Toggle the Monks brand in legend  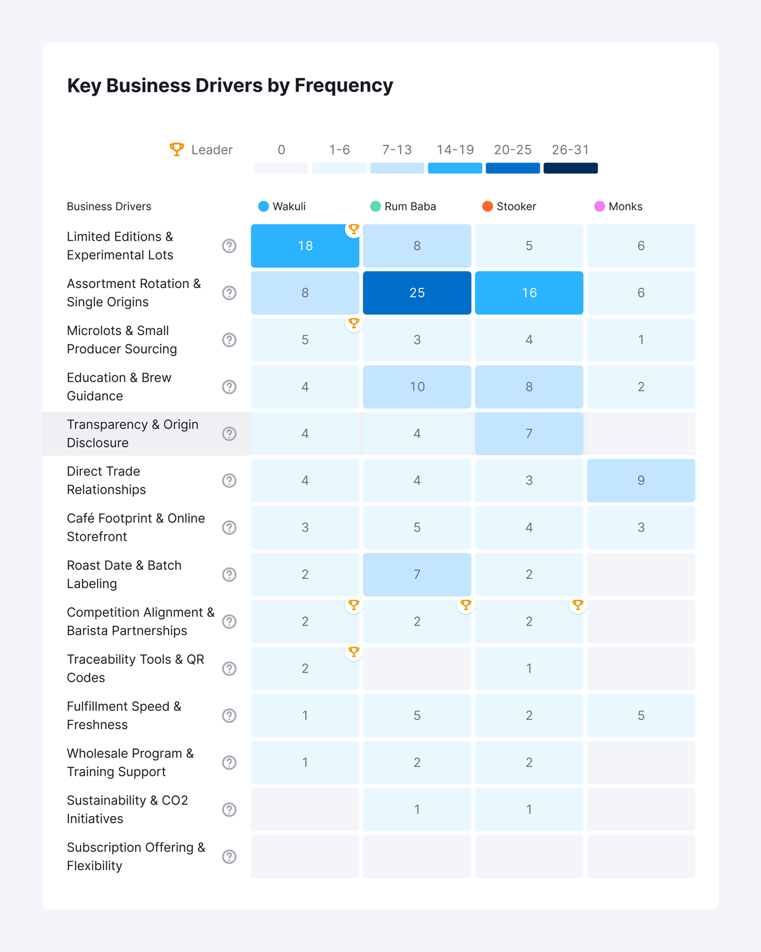pos(599,206)
